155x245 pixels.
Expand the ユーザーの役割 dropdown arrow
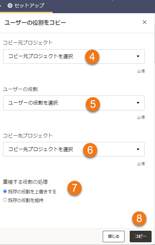coord(138,103)
